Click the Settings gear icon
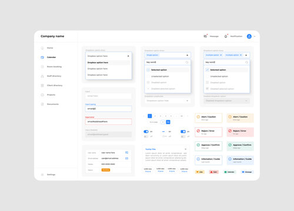 [x=42, y=175]
